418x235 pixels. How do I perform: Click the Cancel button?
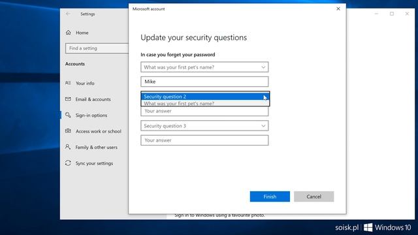click(x=313, y=196)
